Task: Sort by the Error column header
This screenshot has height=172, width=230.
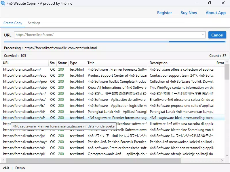Action: pos(220,63)
